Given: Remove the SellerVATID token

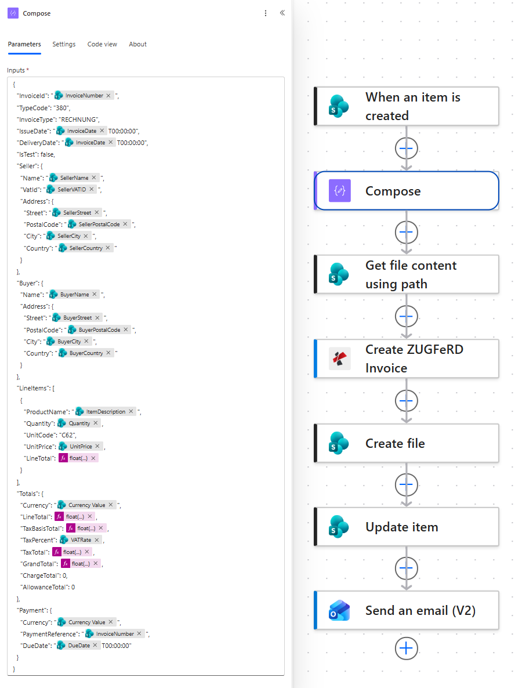Looking at the screenshot, I should [92, 189].
